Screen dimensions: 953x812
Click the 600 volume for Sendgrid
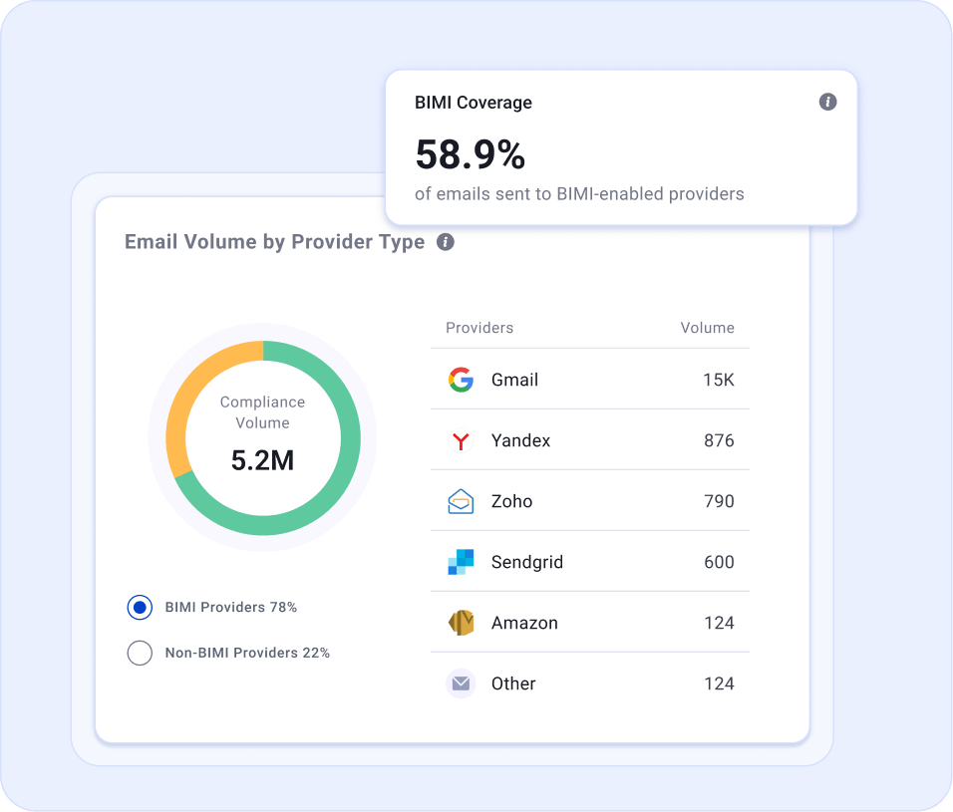tap(719, 562)
